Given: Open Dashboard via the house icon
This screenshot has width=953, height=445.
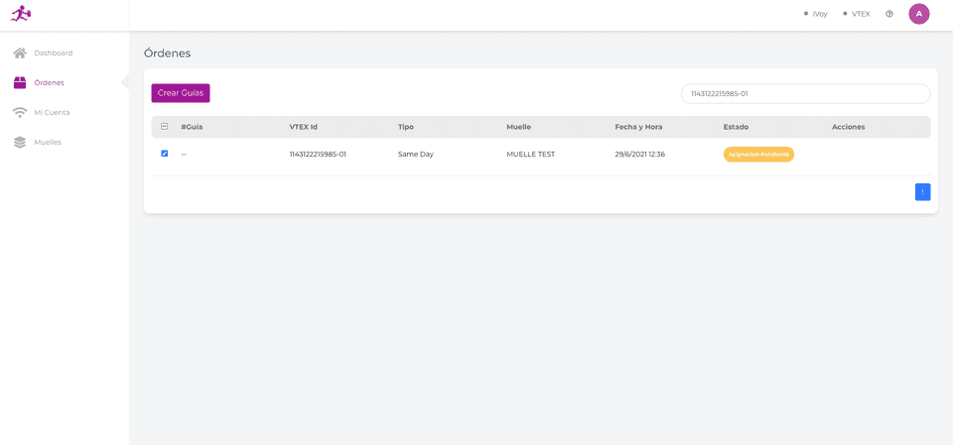Looking at the screenshot, I should tap(20, 53).
